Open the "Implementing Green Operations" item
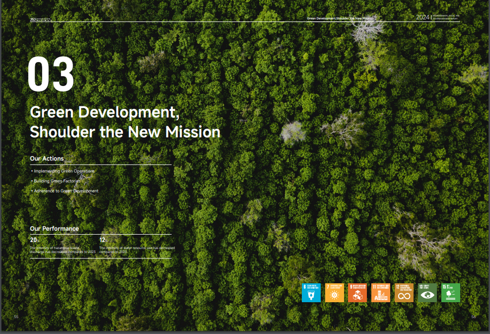The height and width of the screenshot is (334, 490). 64,171
